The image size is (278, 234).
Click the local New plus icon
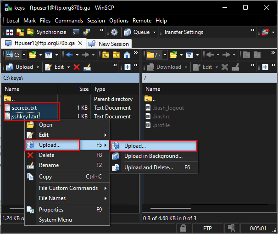tap(128, 67)
